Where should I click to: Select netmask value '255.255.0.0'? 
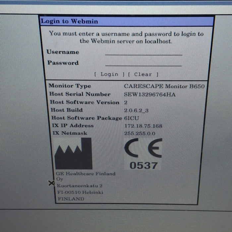click(x=140, y=133)
